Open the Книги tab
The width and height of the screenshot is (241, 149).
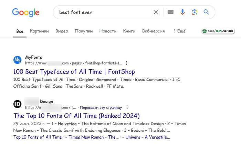coord(129,31)
